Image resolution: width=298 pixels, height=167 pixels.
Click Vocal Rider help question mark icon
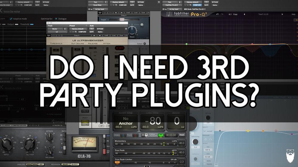coord(148,13)
